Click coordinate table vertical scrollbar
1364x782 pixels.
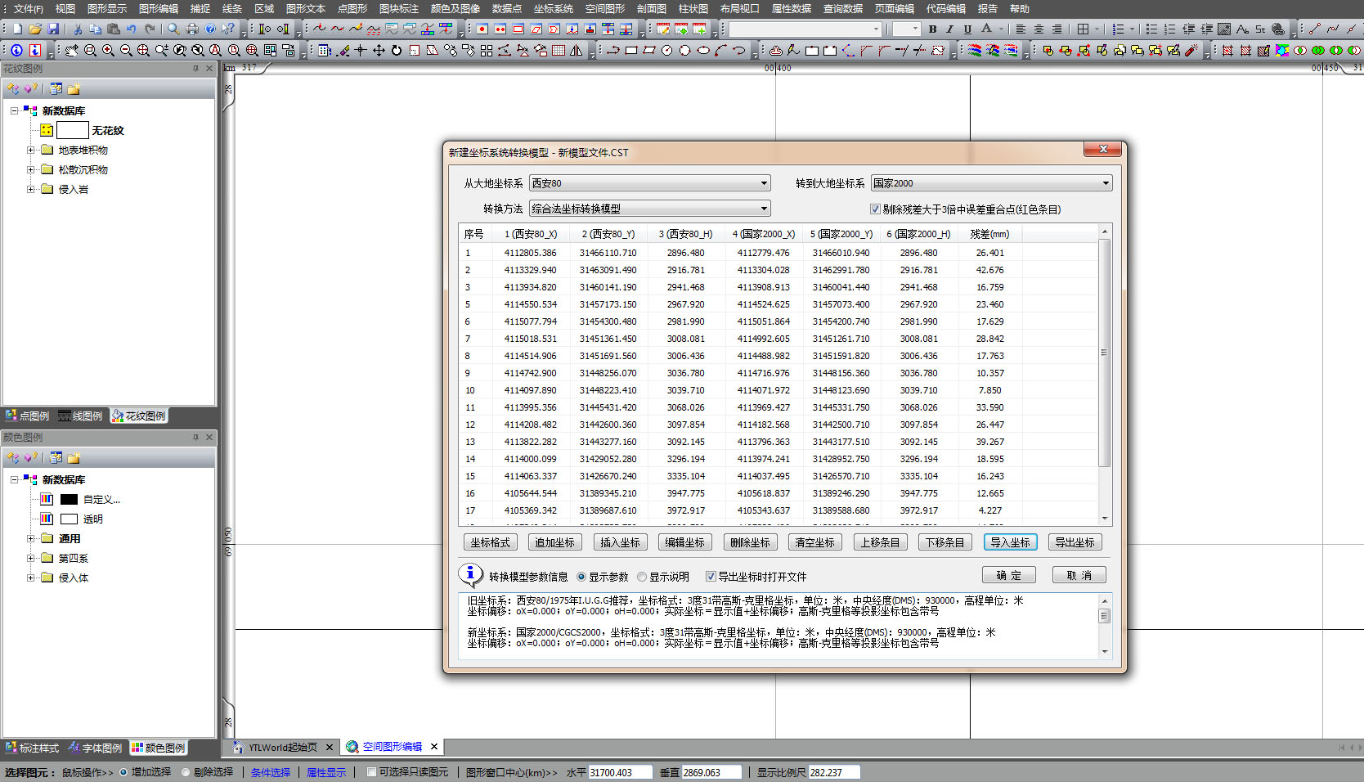coord(1105,375)
